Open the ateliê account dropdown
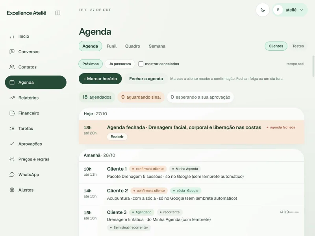Viewport: 315px width, 236px height. [290, 10]
